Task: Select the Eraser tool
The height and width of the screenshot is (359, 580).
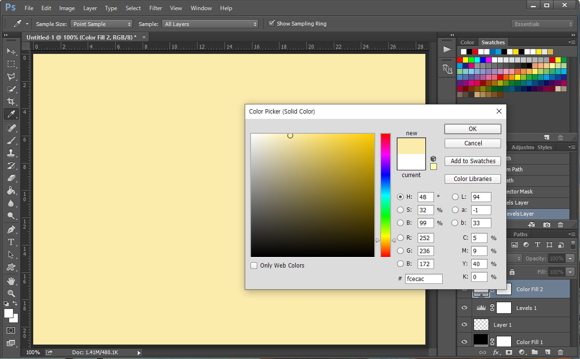Action: (x=11, y=178)
